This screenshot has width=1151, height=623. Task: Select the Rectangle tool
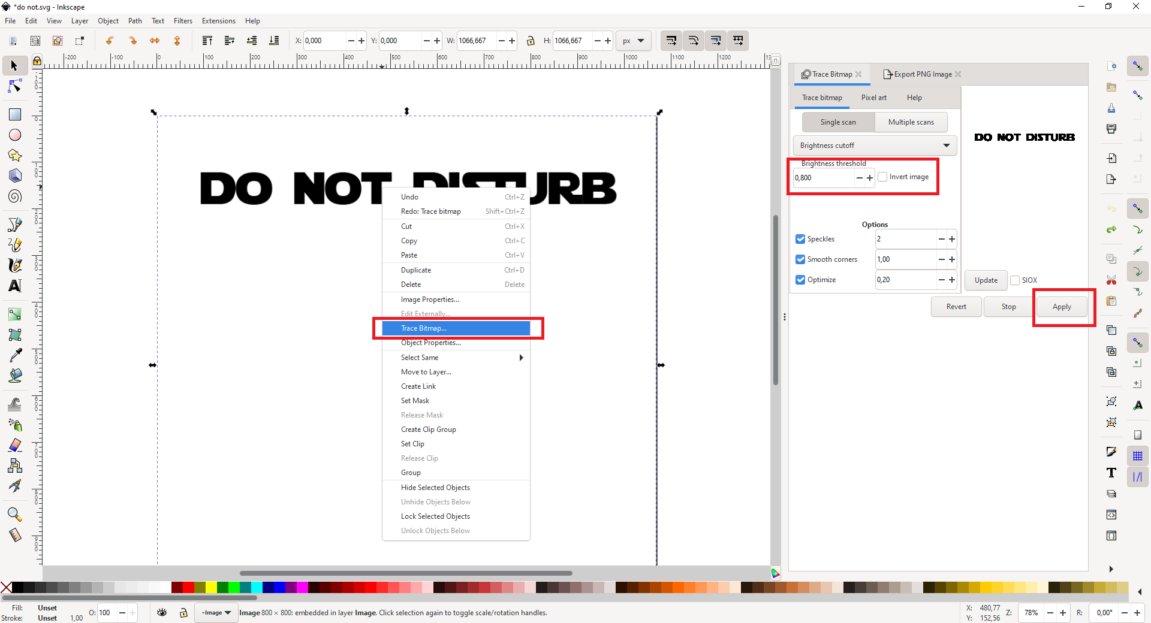14,114
